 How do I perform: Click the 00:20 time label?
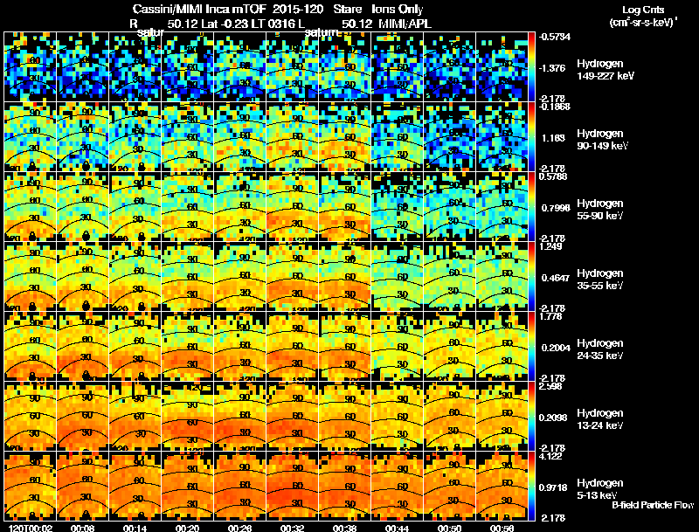click(x=187, y=528)
